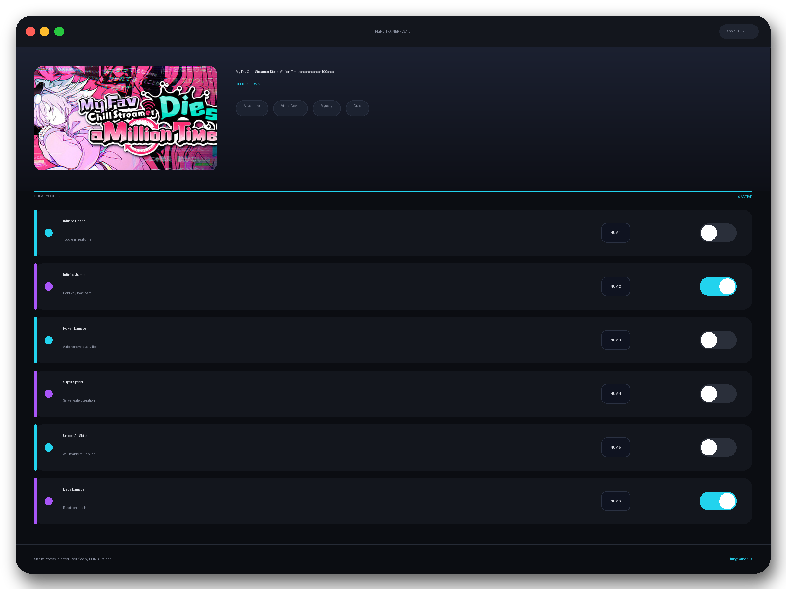The height and width of the screenshot is (589, 786).
Task: Click the Unlock All Skills title
Action: point(75,435)
